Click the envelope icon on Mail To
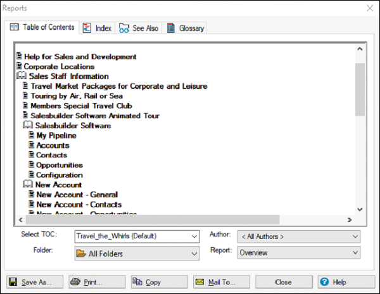Screen dimensions: 380x294 pos(199,282)
